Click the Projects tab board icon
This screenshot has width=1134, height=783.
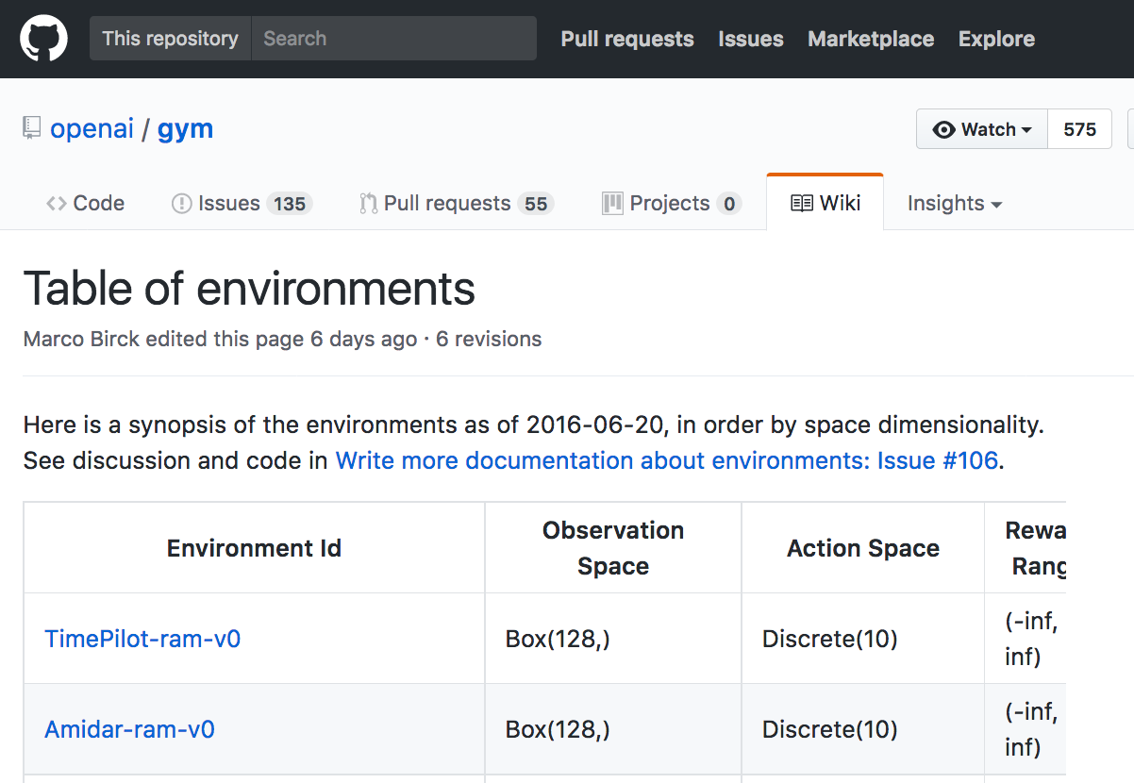613,204
